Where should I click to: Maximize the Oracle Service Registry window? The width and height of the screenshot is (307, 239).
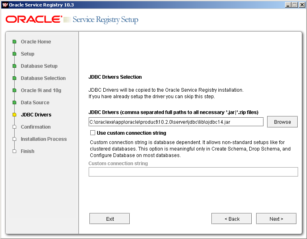coord(294,5)
